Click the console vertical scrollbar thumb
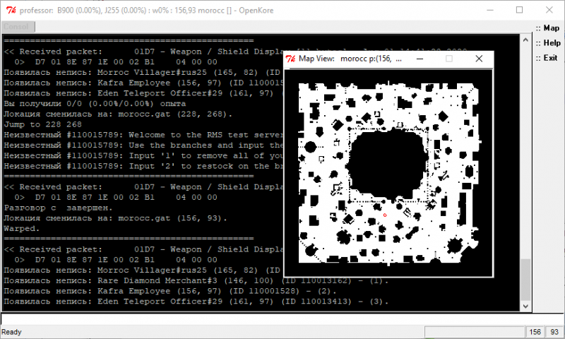The height and width of the screenshot is (339, 565). (x=525, y=279)
